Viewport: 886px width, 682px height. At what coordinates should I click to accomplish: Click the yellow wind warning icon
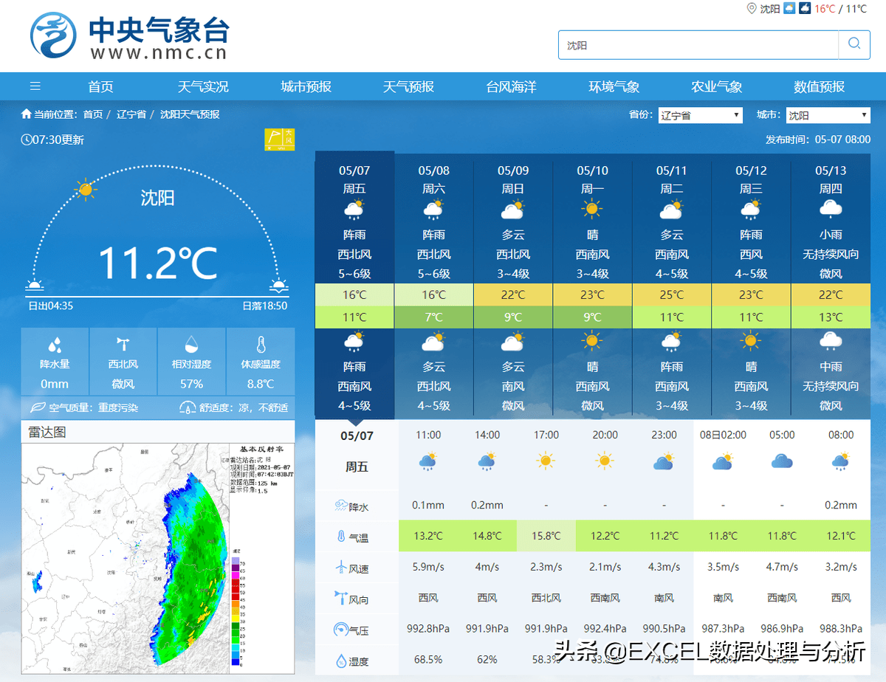pos(280,139)
